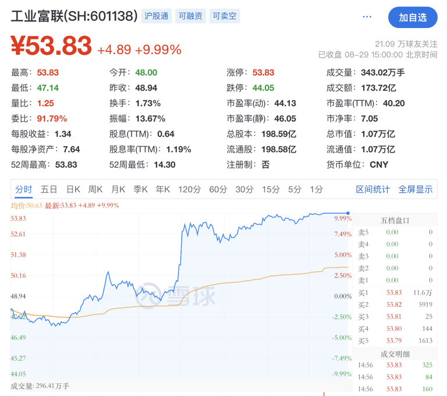Click the 今开 value 48.00

146,72
